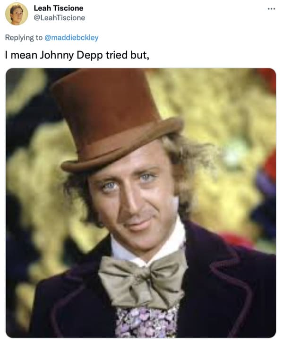This screenshot has height=347, width=283.
Task: Open the attached movie still image
Action: 141,203
